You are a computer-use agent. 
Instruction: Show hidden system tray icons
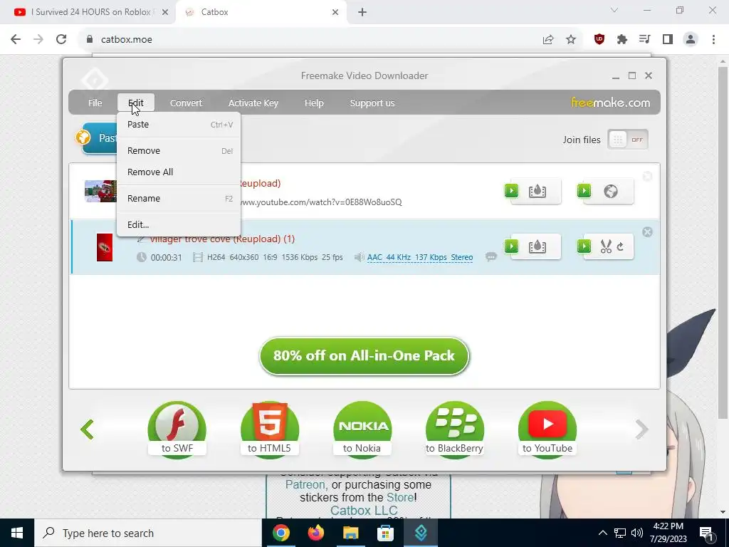(x=602, y=533)
